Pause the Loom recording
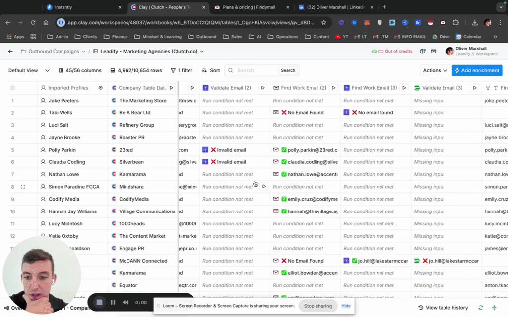 pyautogui.click(x=113, y=302)
